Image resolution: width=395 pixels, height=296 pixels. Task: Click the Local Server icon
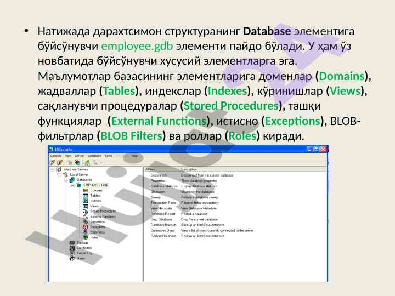(65, 174)
